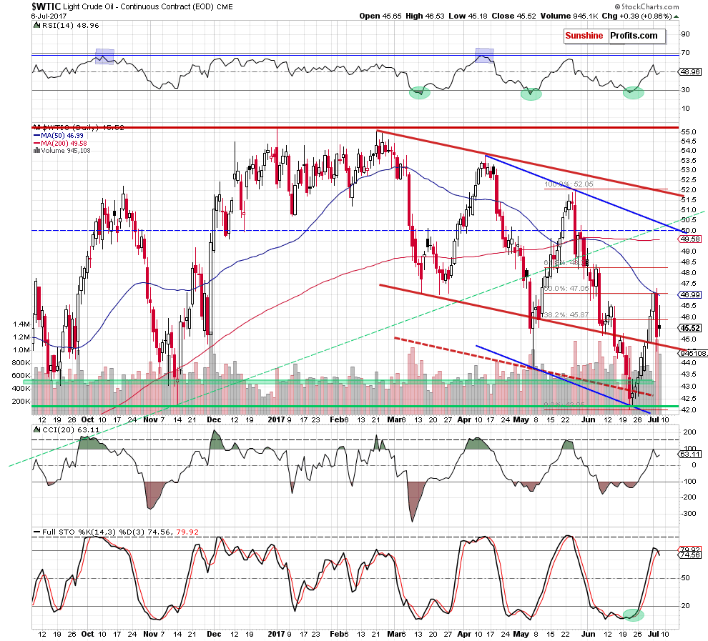This screenshot has width=708, height=641.
Task: Select the Volume 945,108 legend entry
Action: [x=62, y=151]
